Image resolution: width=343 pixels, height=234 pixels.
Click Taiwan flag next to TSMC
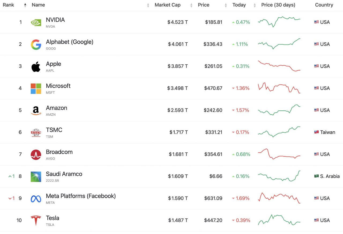pyautogui.click(x=316, y=132)
